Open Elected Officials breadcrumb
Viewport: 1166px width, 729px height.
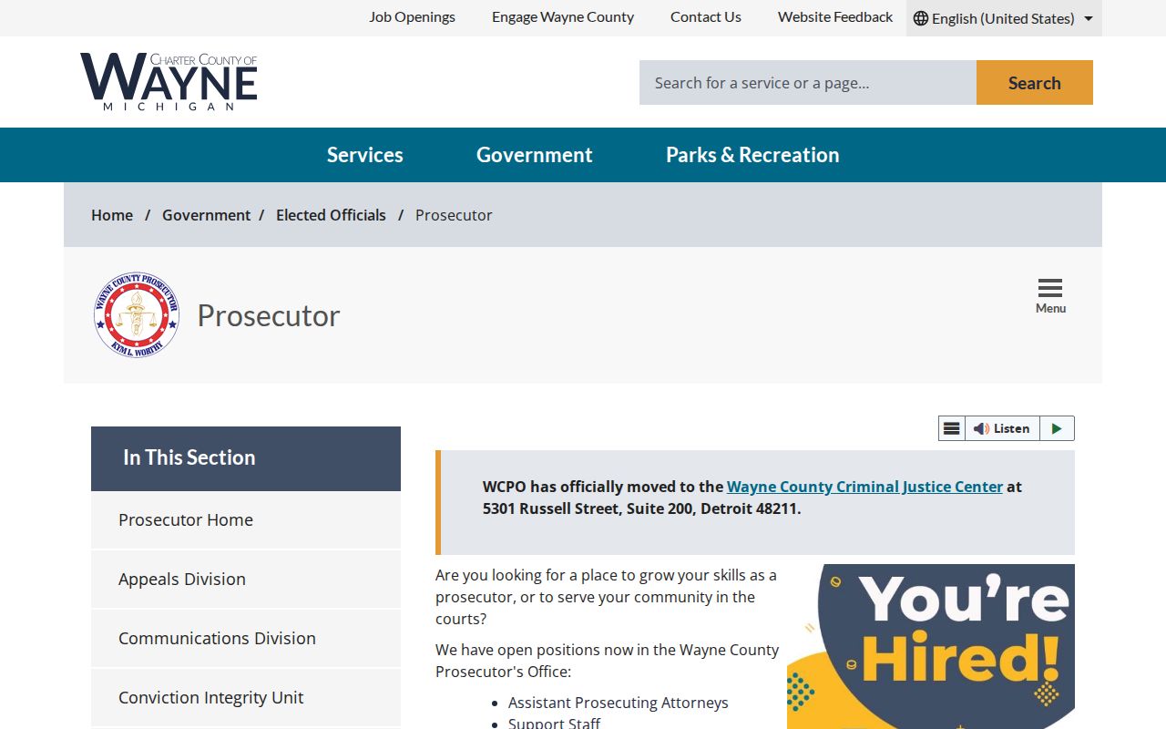click(331, 215)
